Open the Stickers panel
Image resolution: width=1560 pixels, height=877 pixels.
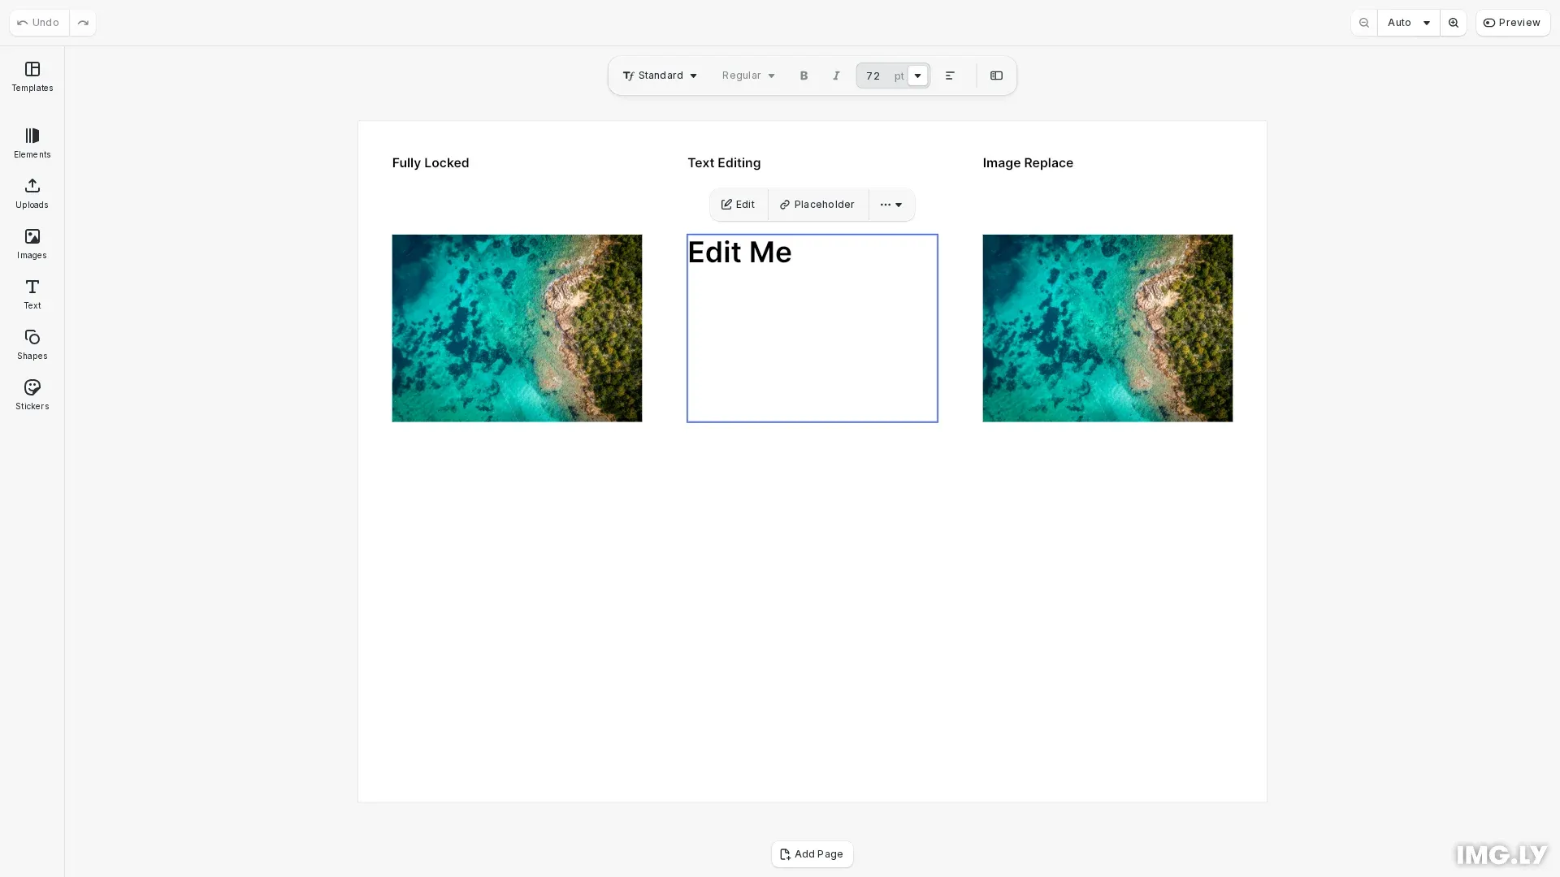click(x=32, y=395)
